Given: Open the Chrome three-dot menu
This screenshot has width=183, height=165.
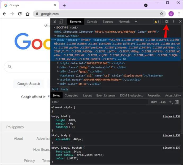Looking at the screenshot, I should pyautogui.click(x=179, y=14).
